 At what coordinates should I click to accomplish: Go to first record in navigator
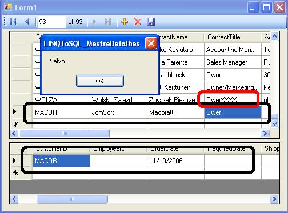click(13, 22)
